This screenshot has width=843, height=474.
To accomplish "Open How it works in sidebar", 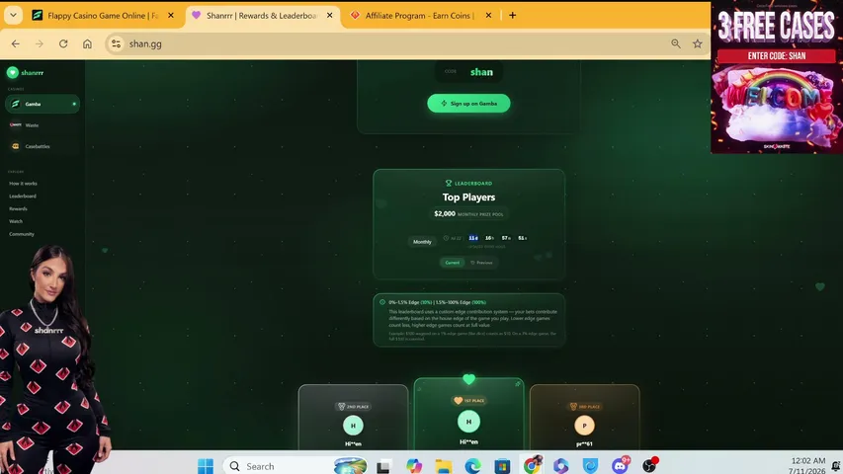I will 23,184.
